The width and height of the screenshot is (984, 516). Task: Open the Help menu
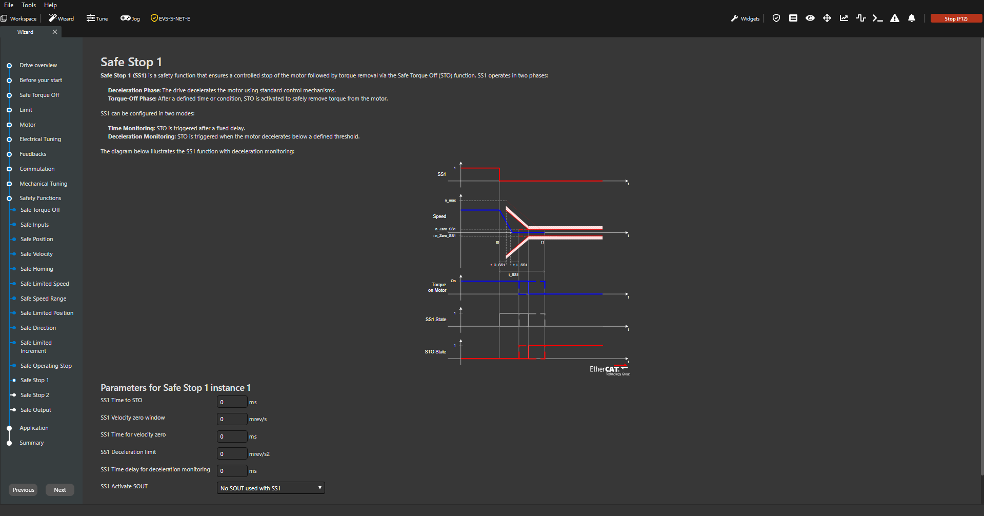click(x=50, y=5)
